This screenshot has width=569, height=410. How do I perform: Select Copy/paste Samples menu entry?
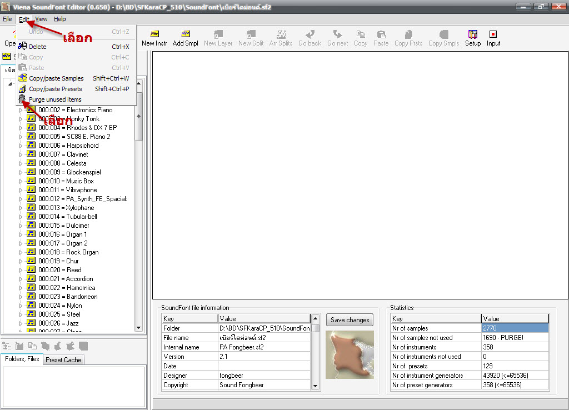point(56,78)
